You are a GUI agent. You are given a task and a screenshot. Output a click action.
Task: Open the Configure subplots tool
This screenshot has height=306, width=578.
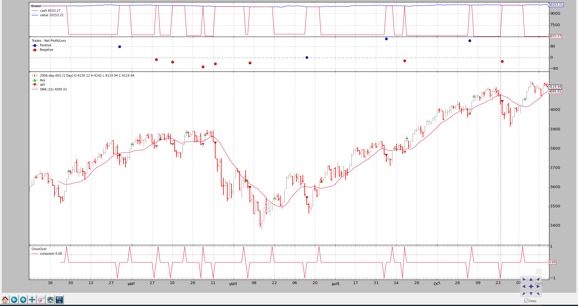(x=50, y=300)
